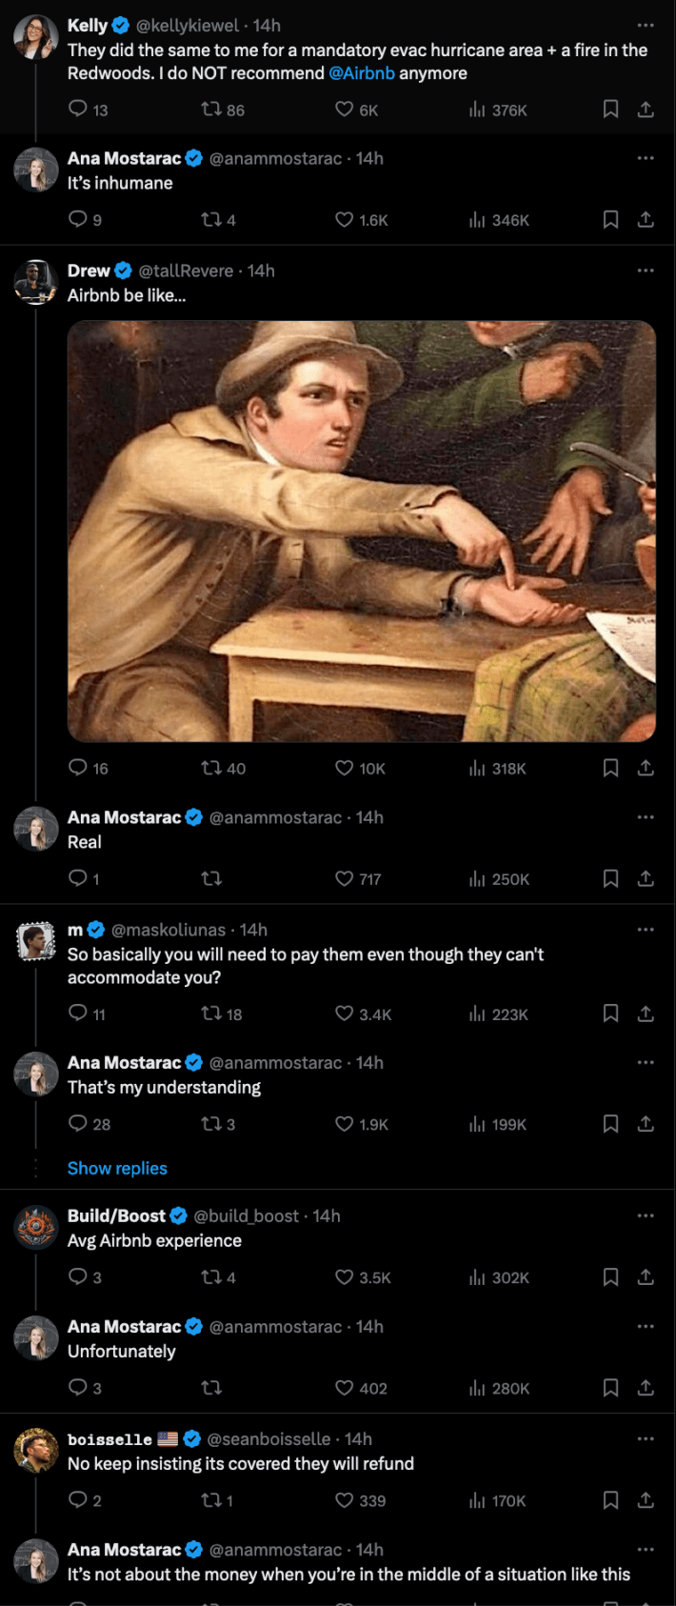Share Kelly's tweet using the share icon
676x1606 pixels.
[x=646, y=110]
